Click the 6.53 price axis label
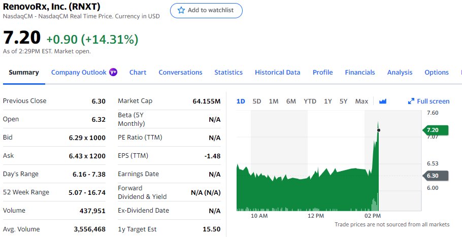This screenshot has height=237, width=462. click(433, 163)
